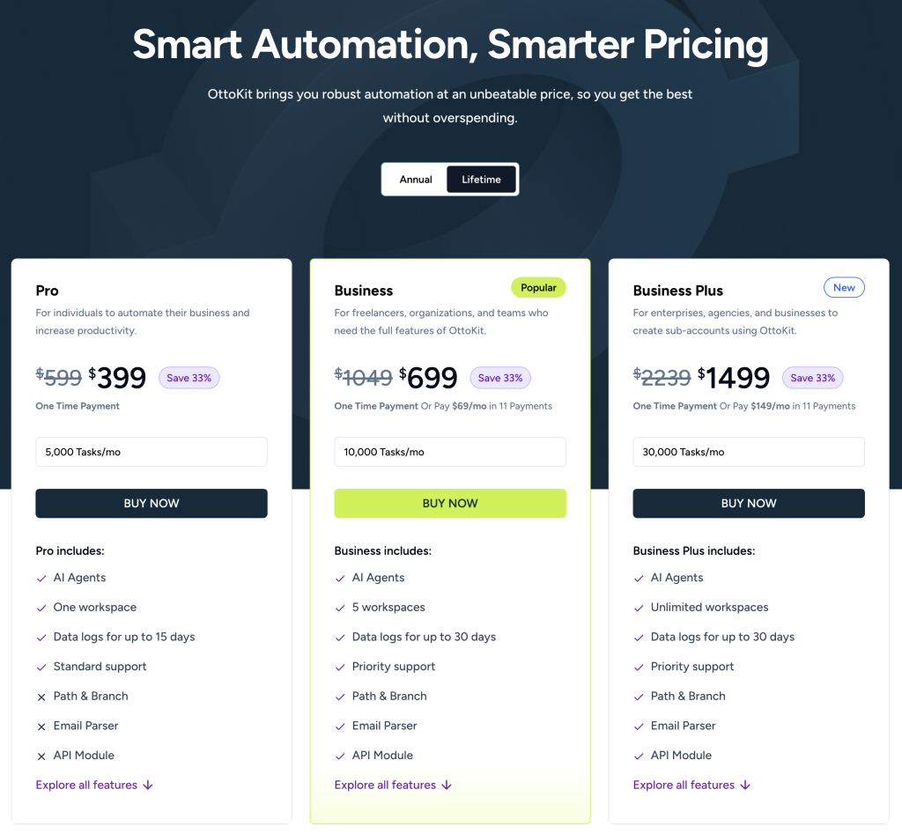Open the Pro 5,000 Tasks/mo selector
Viewport: 902px width, 834px height.
point(152,452)
